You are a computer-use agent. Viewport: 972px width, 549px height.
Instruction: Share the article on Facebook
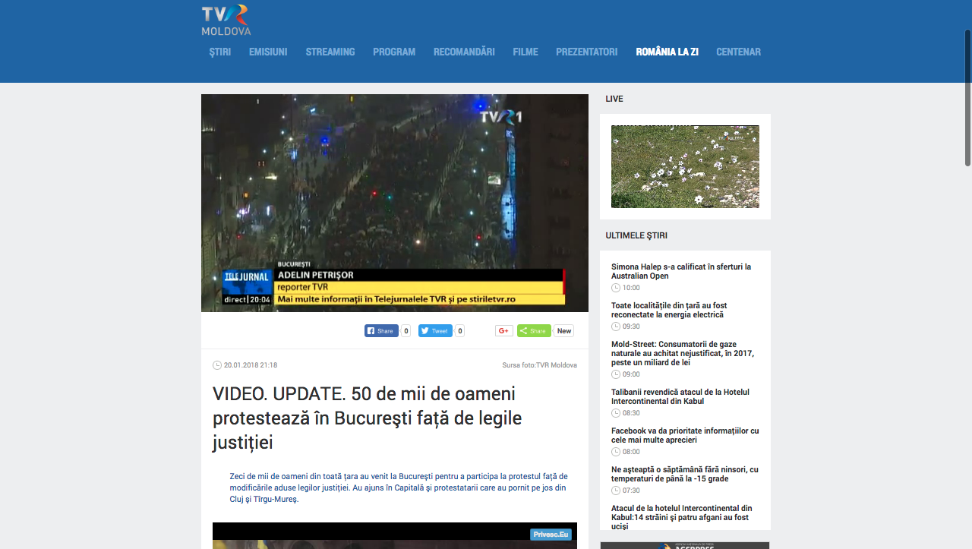(381, 331)
